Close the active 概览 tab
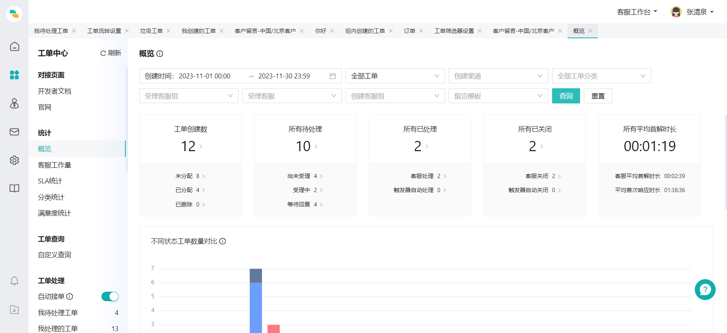The height and width of the screenshot is (333, 727). pyautogui.click(x=590, y=31)
